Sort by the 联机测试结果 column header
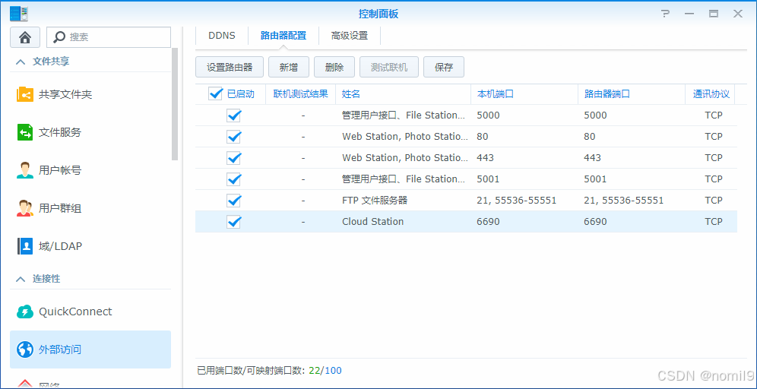 coord(301,94)
